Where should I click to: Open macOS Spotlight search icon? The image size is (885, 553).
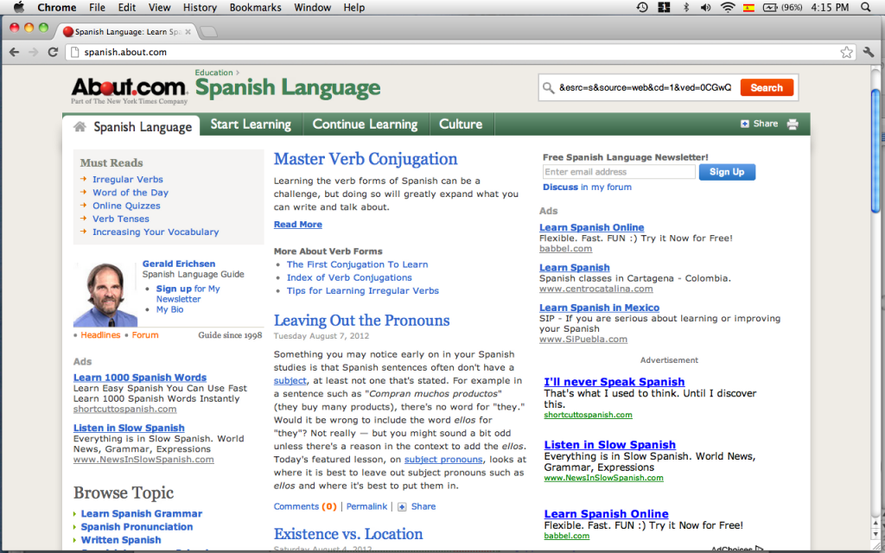tap(866, 7)
